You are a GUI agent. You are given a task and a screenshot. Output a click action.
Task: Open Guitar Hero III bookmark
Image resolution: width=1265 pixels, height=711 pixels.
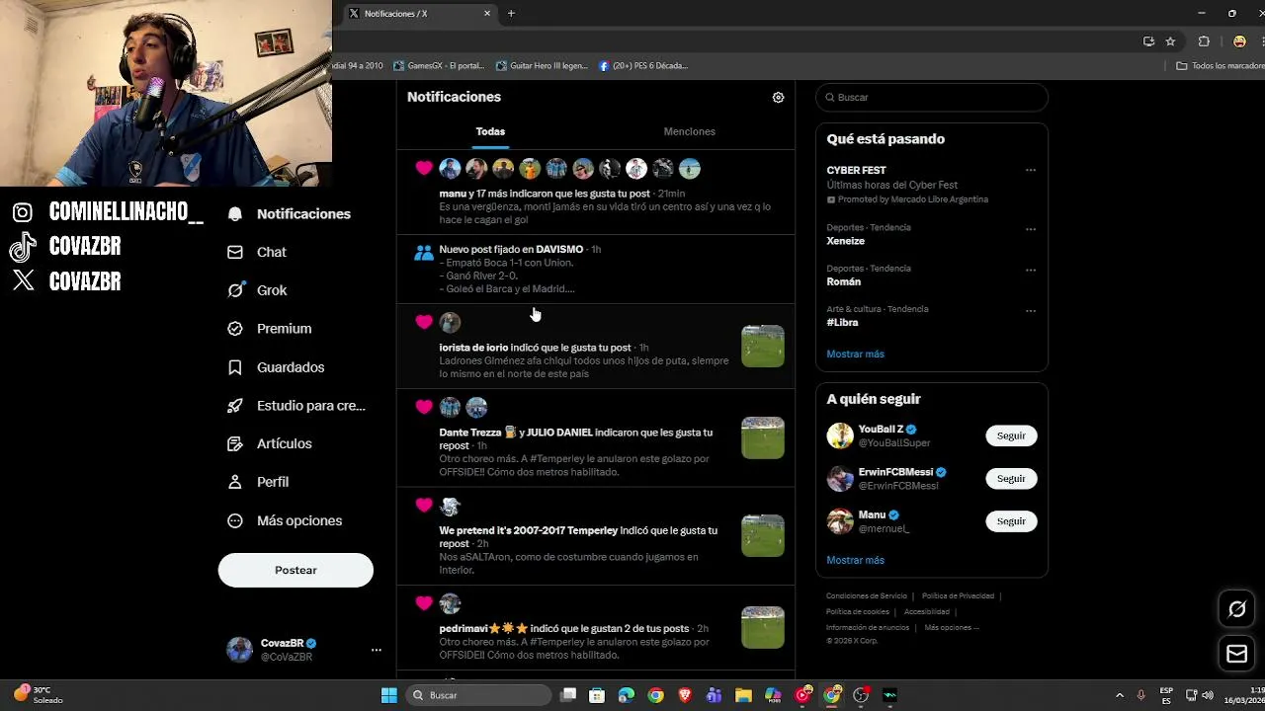pyautogui.click(x=542, y=66)
